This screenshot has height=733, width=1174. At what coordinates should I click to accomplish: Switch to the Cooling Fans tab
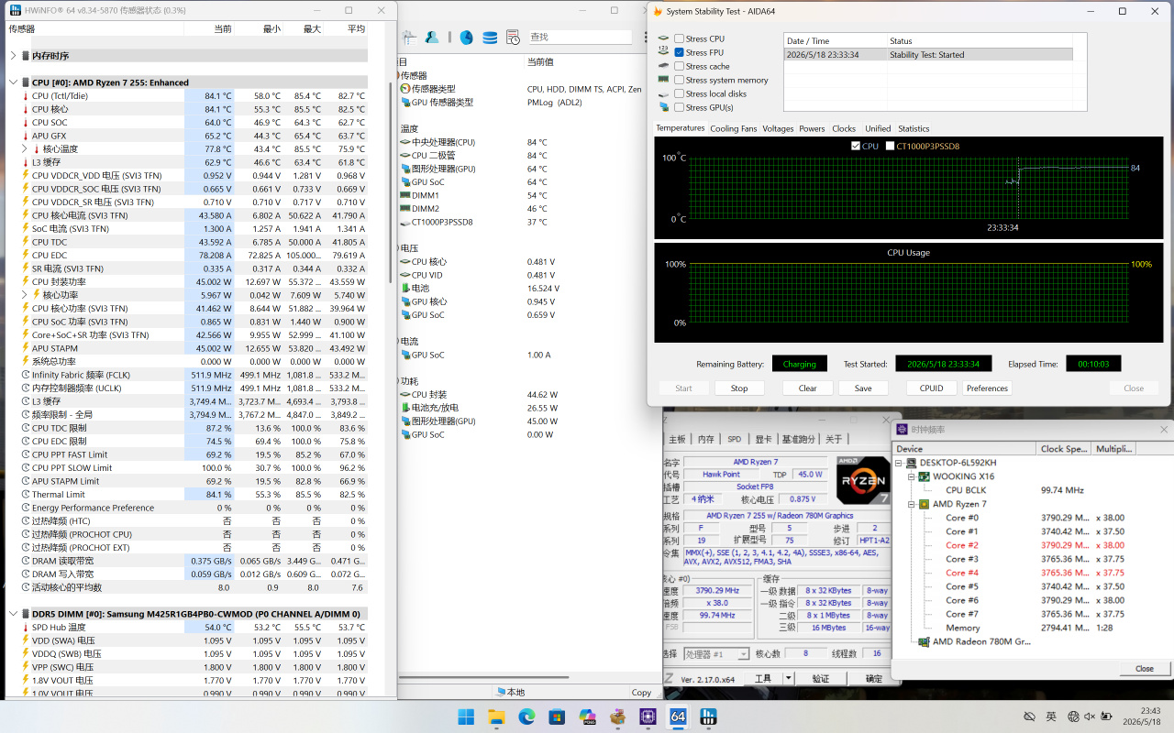[733, 129]
